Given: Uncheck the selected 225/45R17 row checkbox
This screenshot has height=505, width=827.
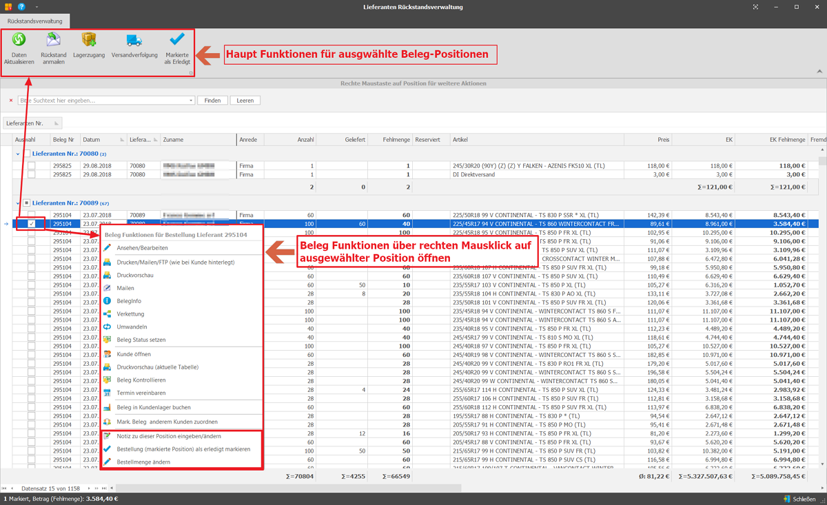Looking at the screenshot, I should point(32,224).
